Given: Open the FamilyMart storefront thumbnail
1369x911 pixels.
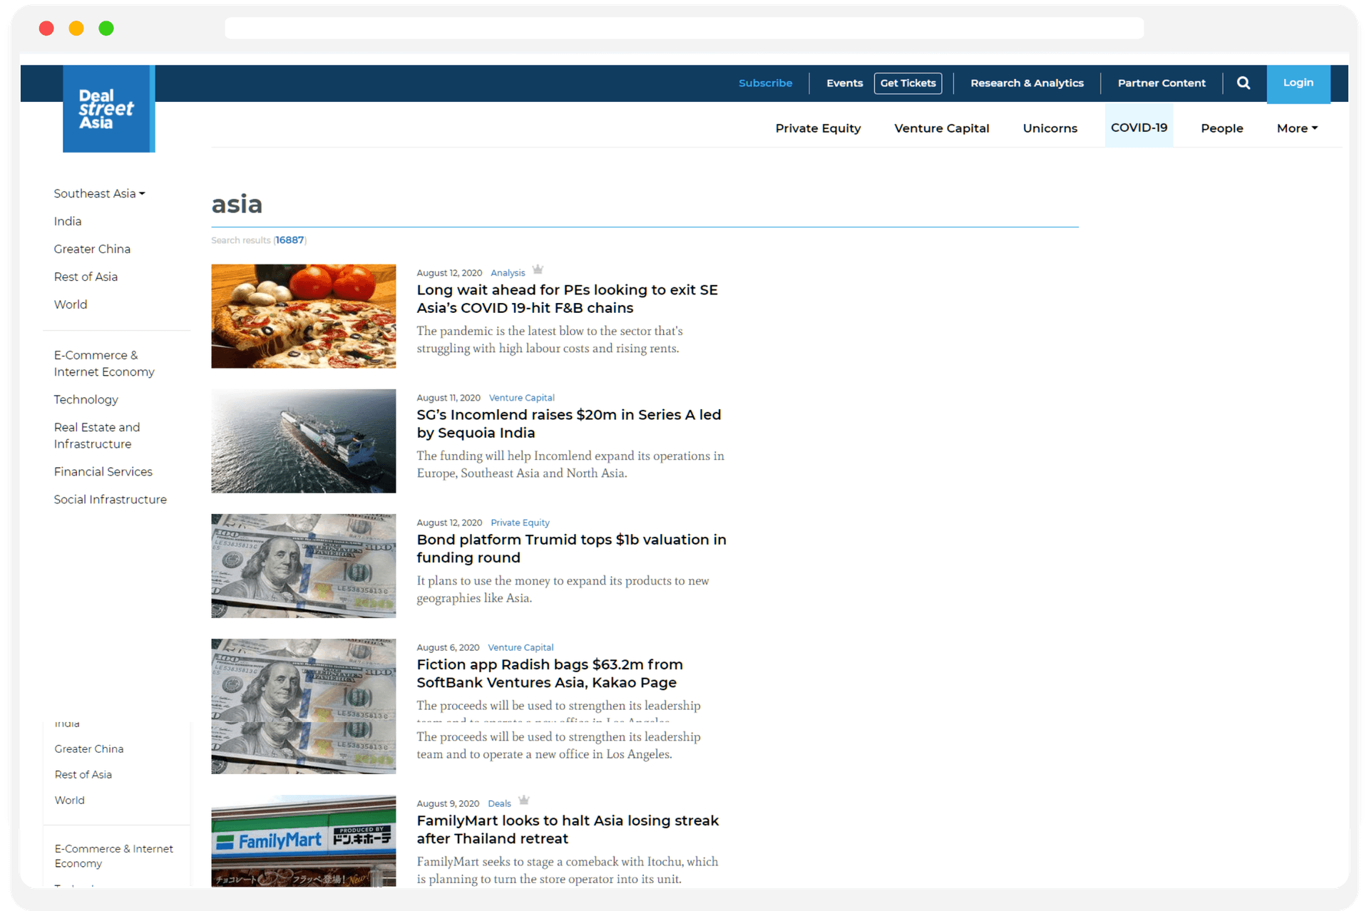Looking at the screenshot, I should 303,840.
